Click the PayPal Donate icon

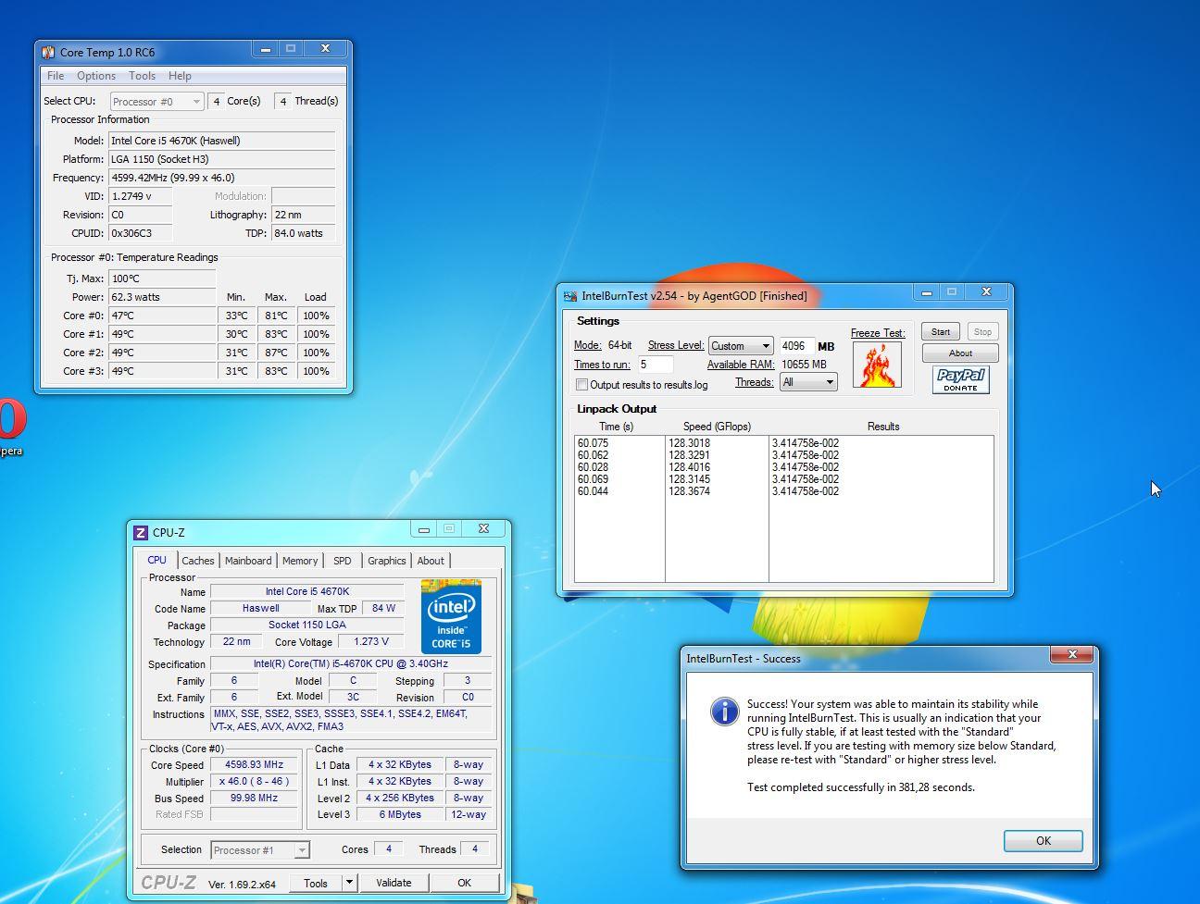960,379
